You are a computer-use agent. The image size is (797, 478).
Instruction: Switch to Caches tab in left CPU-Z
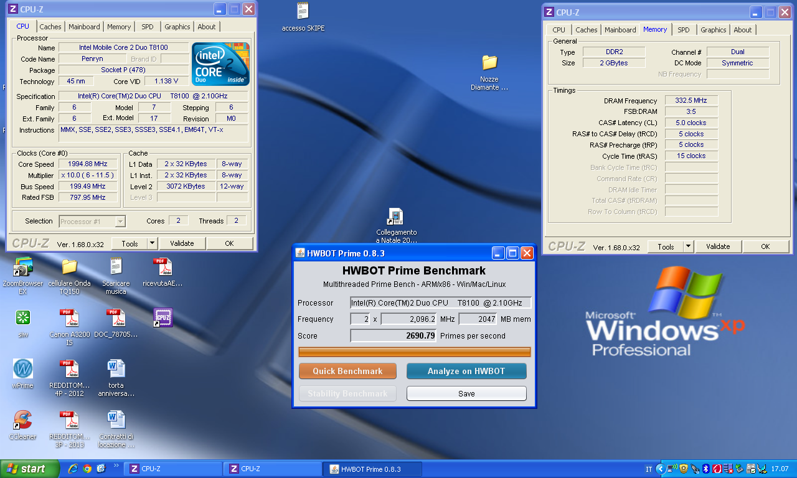pyautogui.click(x=50, y=27)
